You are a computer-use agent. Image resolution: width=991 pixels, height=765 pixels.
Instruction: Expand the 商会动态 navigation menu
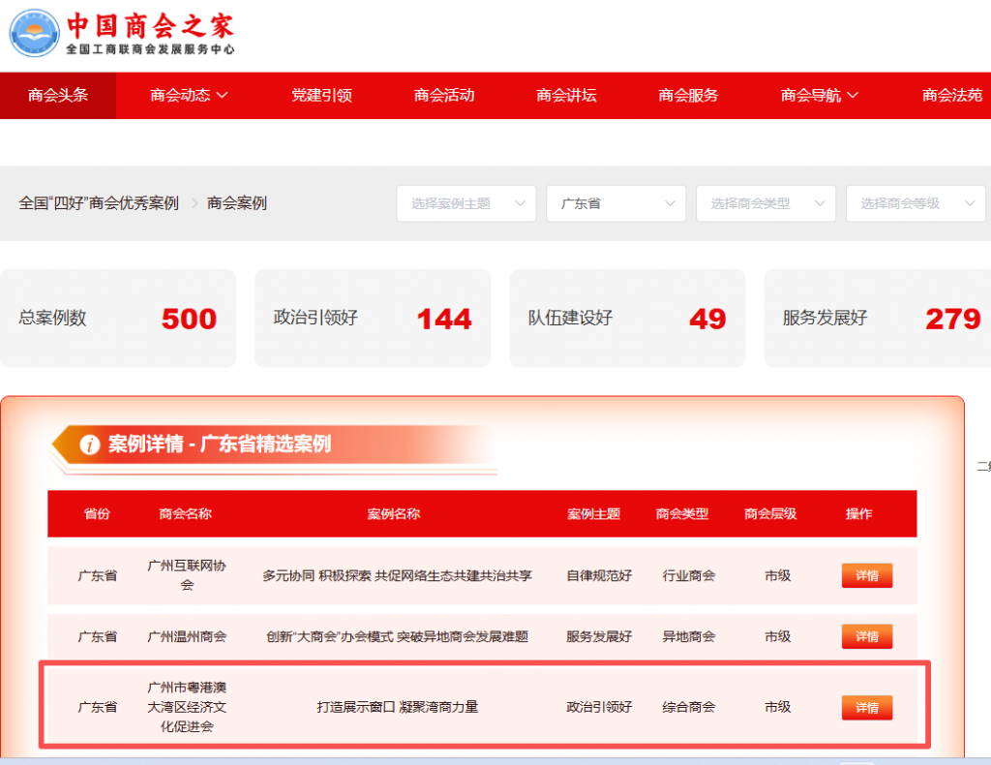(189, 95)
